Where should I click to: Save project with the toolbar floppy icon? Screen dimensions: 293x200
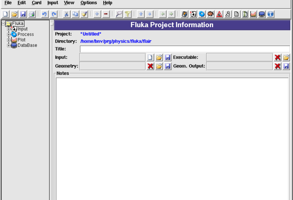click(x=23, y=14)
